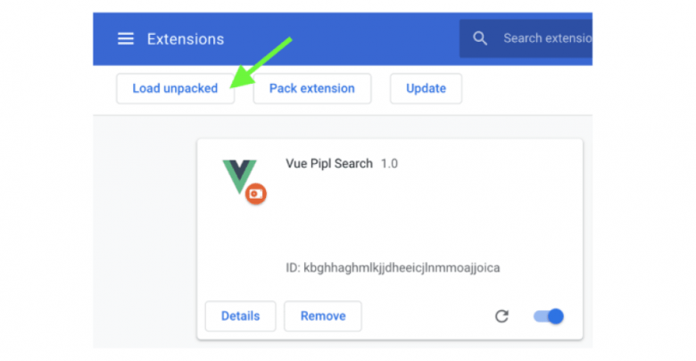Update all extensions now
The width and height of the screenshot is (696, 361).
point(426,88)
